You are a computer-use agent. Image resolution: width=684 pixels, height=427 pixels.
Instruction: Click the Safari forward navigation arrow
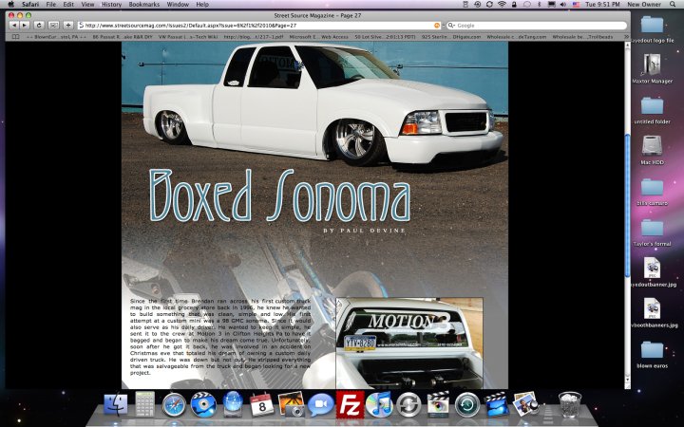(25, 25)
